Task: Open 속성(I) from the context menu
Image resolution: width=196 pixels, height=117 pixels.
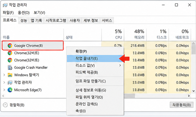Action: point(95,111)
